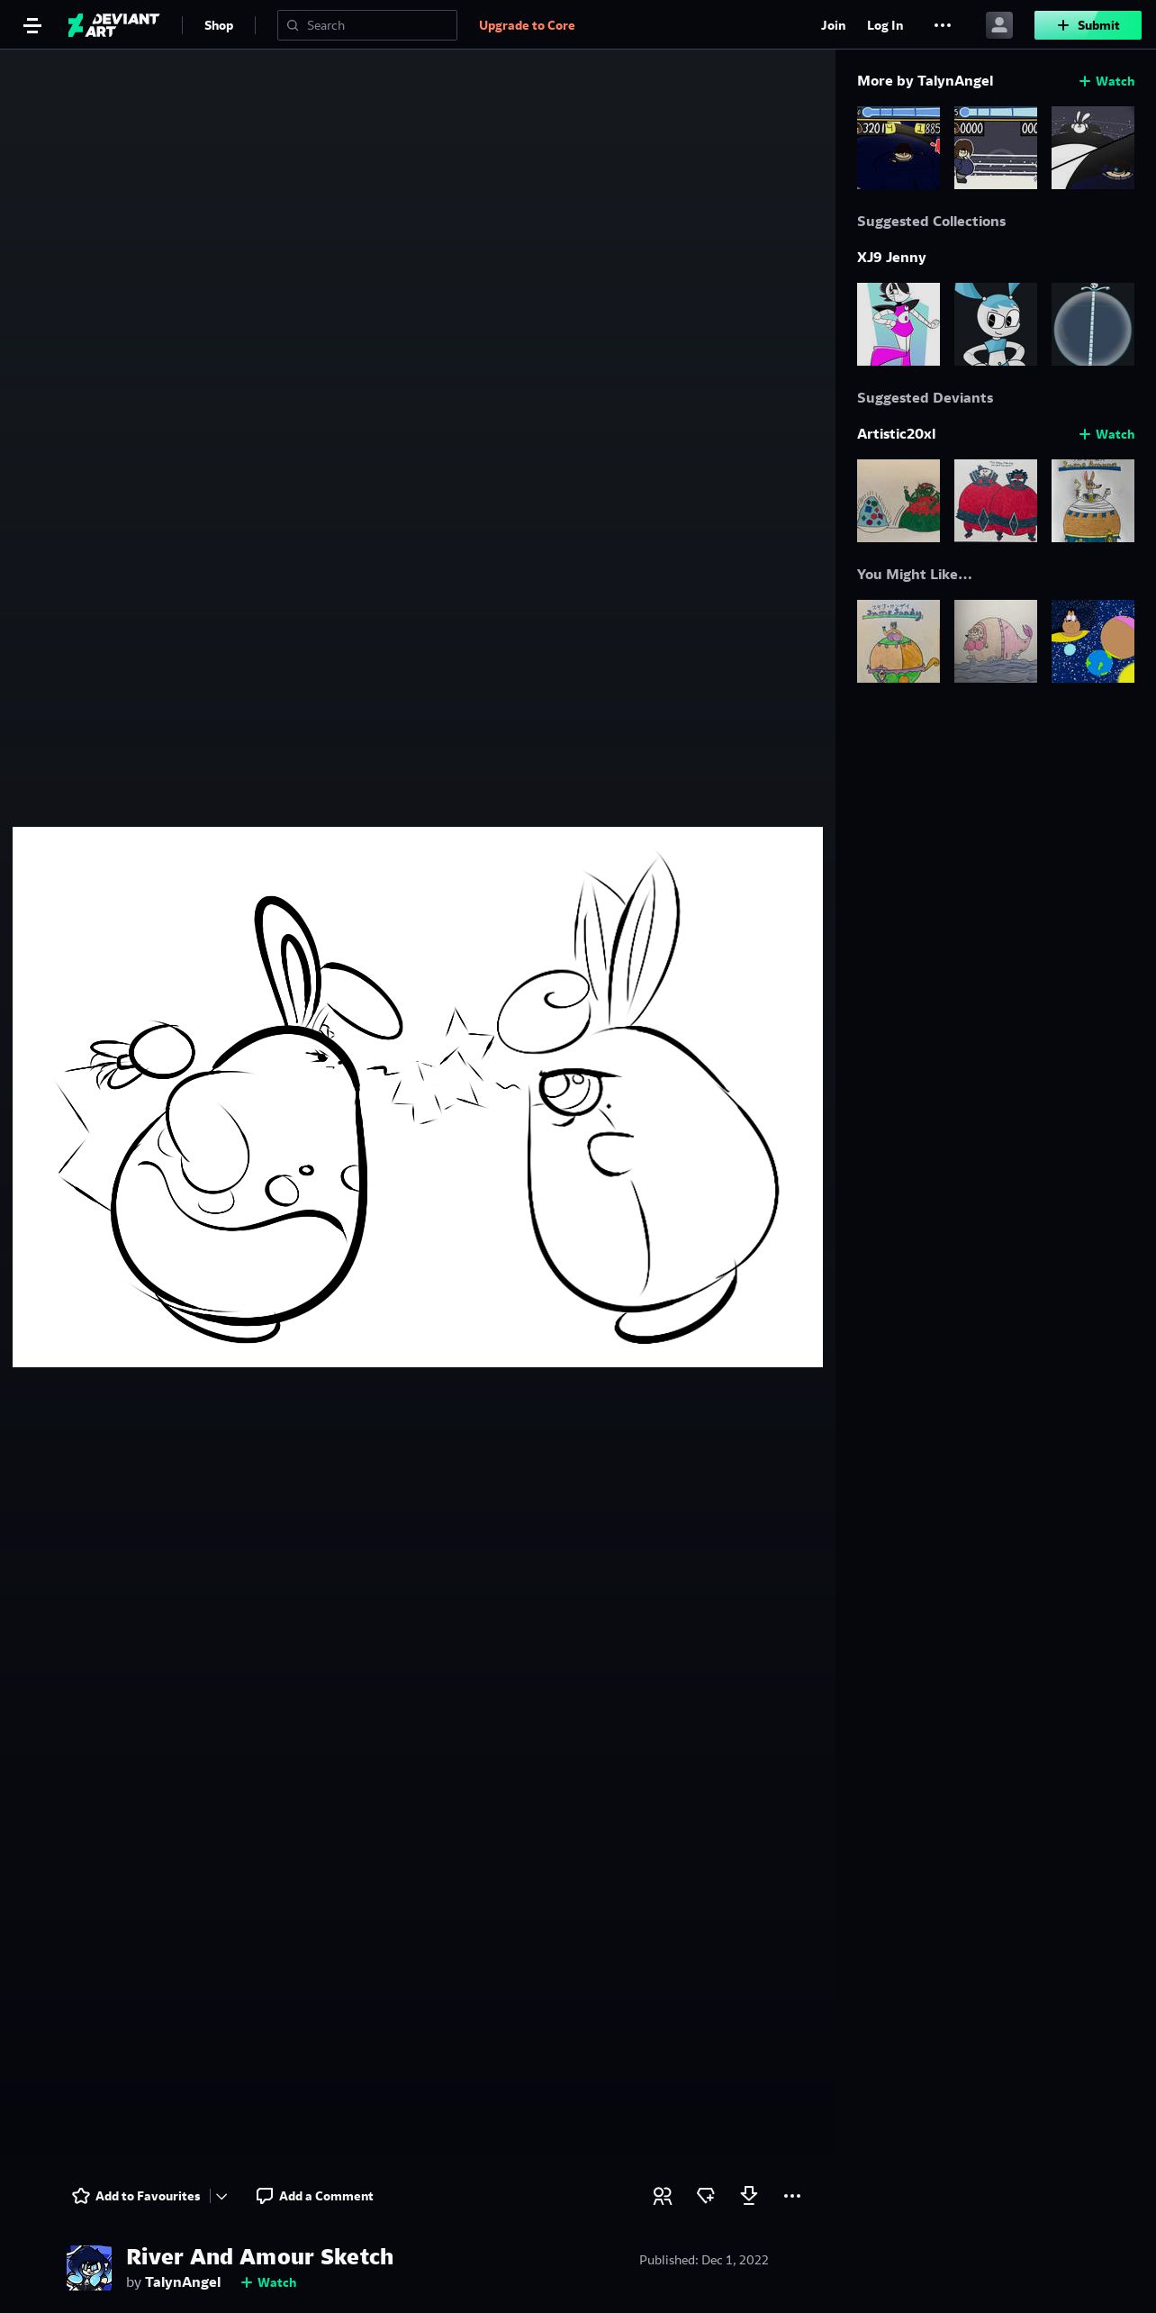The height and width of the screenshot is (2313, 1156).
Task: Click Add a Comment
Action: coord(314,2196)
